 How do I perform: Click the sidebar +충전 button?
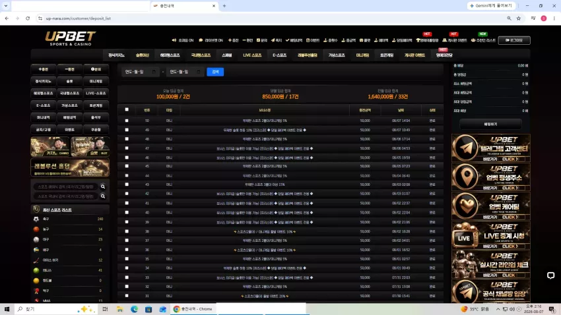44,69
